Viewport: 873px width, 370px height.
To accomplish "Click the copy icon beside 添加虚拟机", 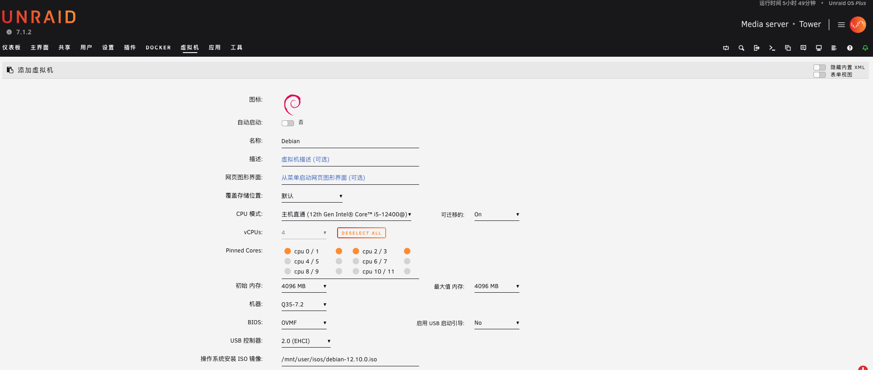I will pos(10,70).
